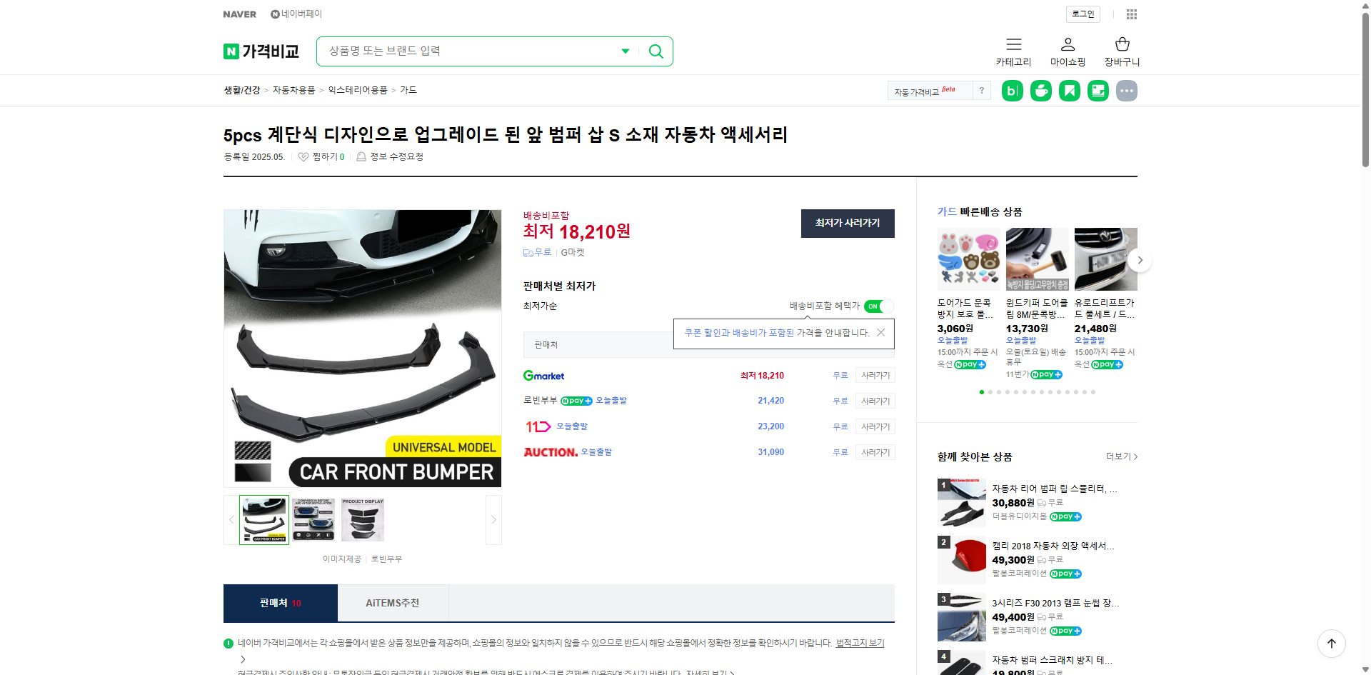Open more sharing options with the ellipsis icon
Screen dimensions: 1371x675
[1127, 91]
